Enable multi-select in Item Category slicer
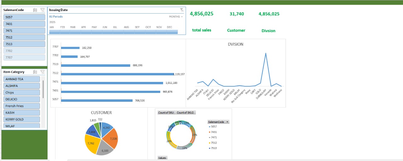Image resolution: width=403 pixels, height=161 pixels. click(35, 72)
